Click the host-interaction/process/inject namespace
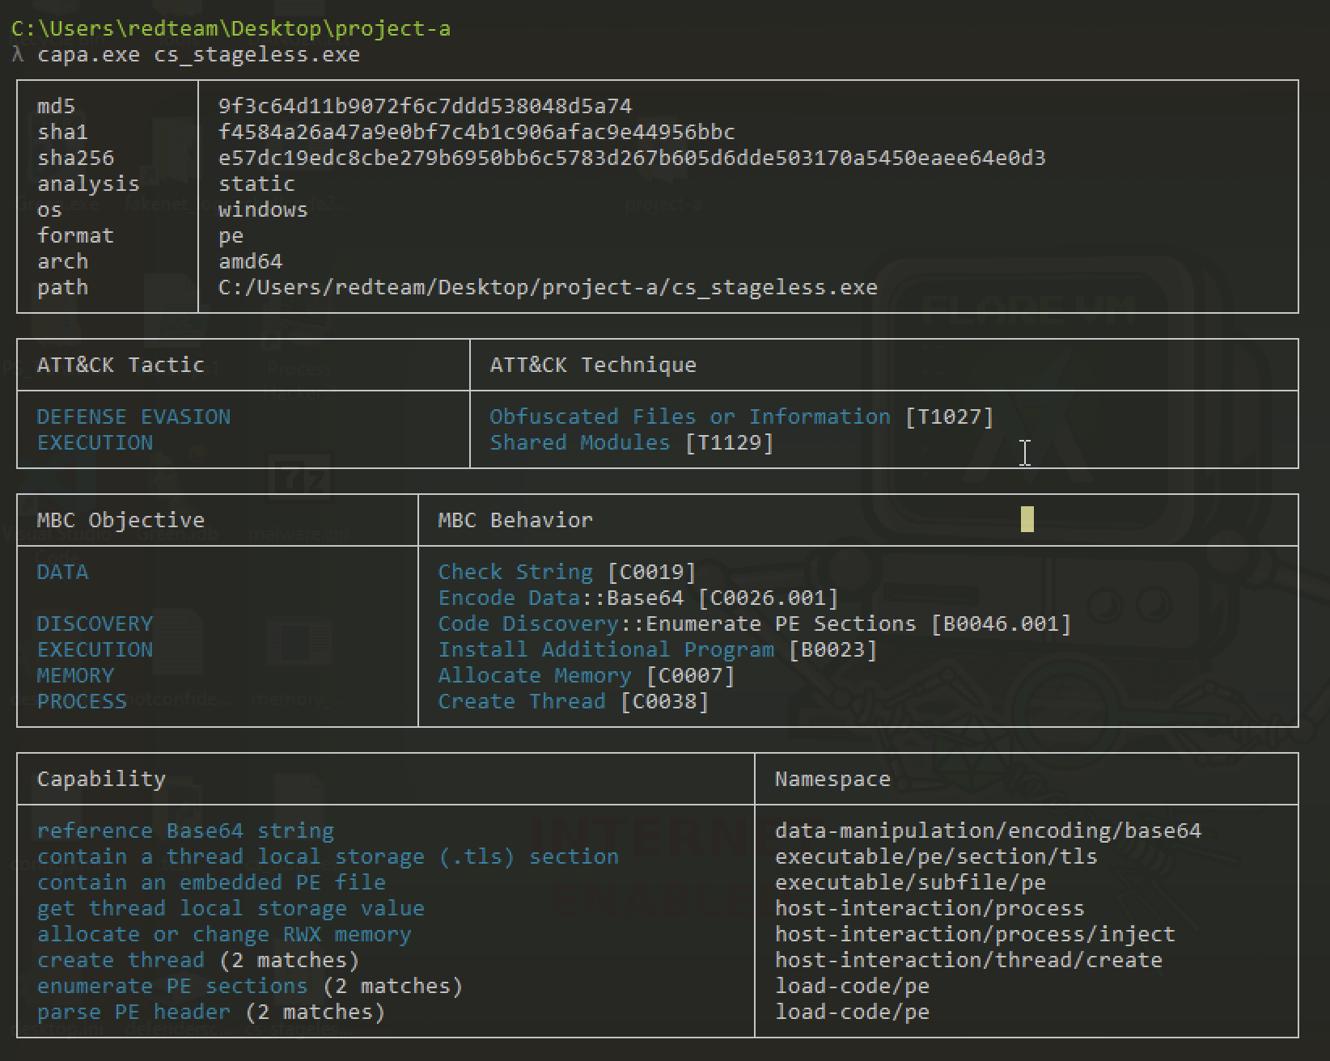This screenshot has width=1330, height=1061. pyautogui.click(x=975, y=934)
